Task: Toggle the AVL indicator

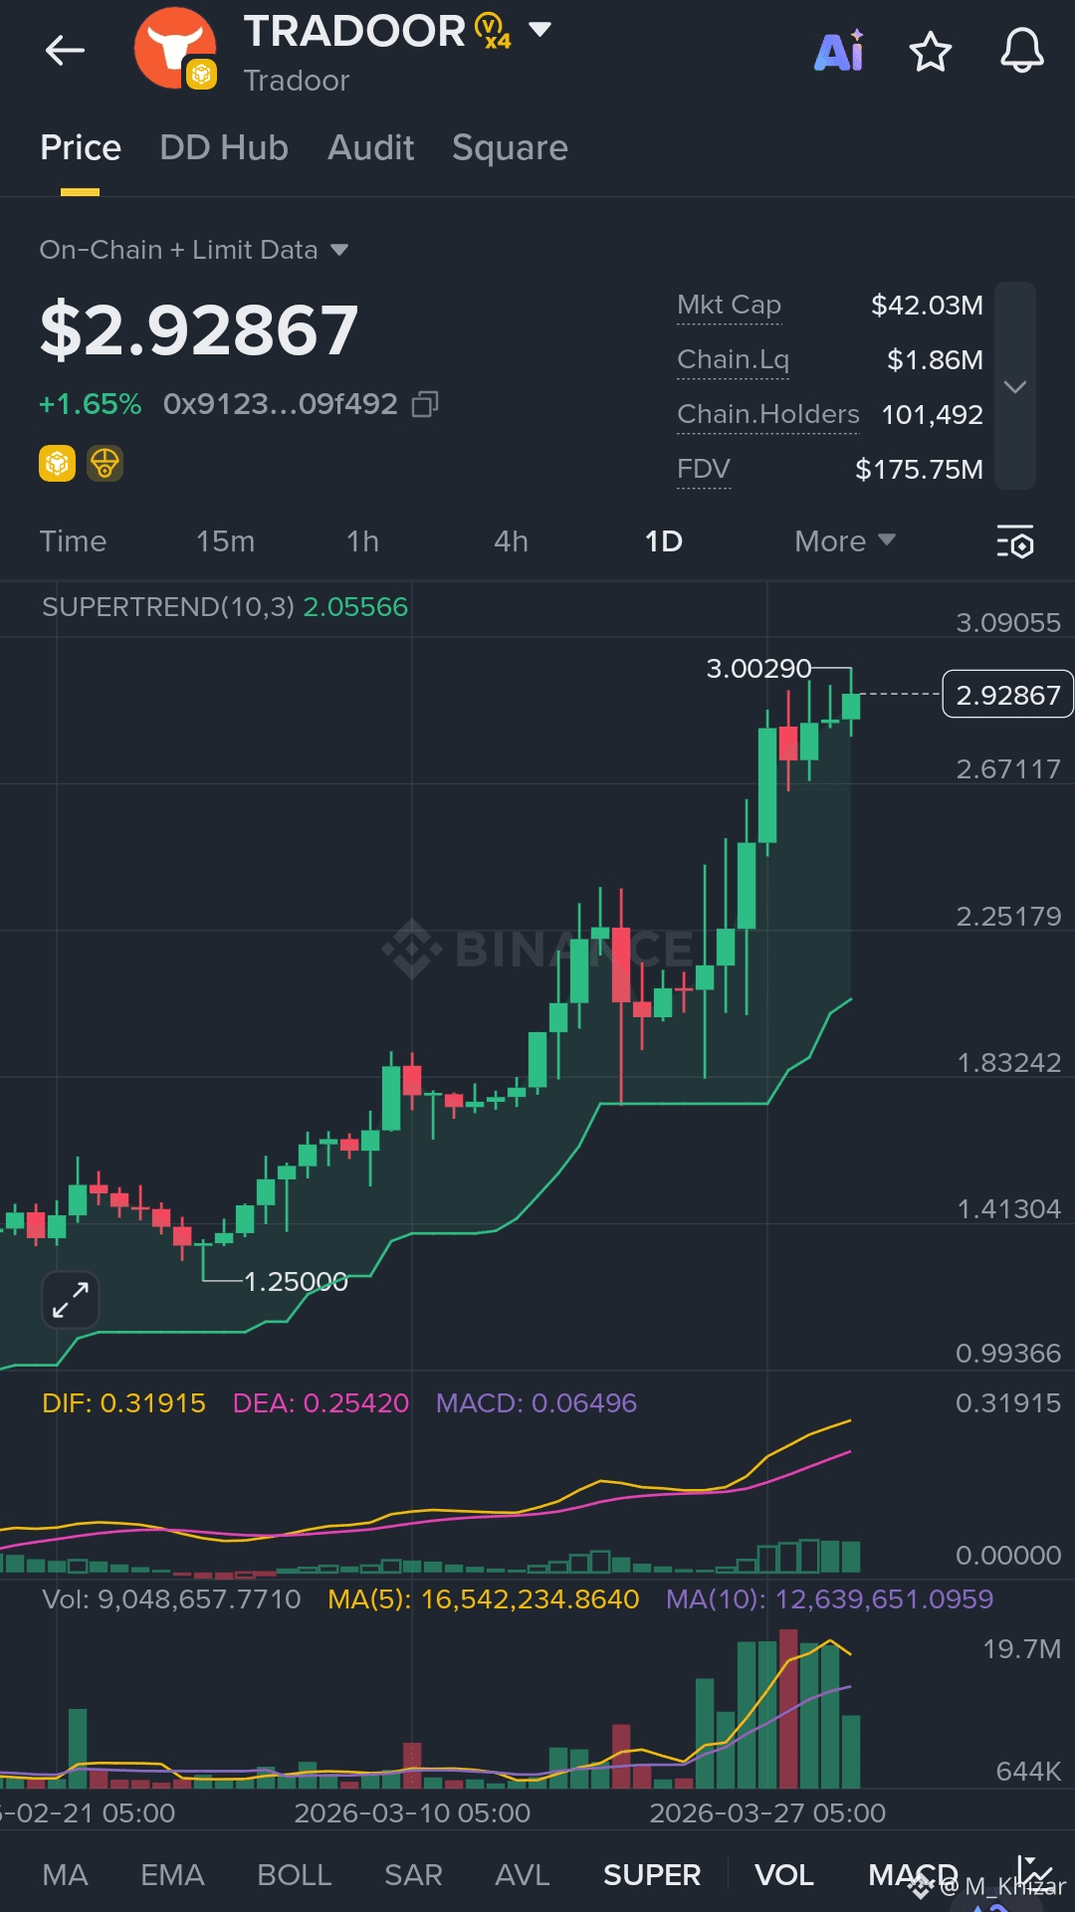Action: coord(522,1875)
